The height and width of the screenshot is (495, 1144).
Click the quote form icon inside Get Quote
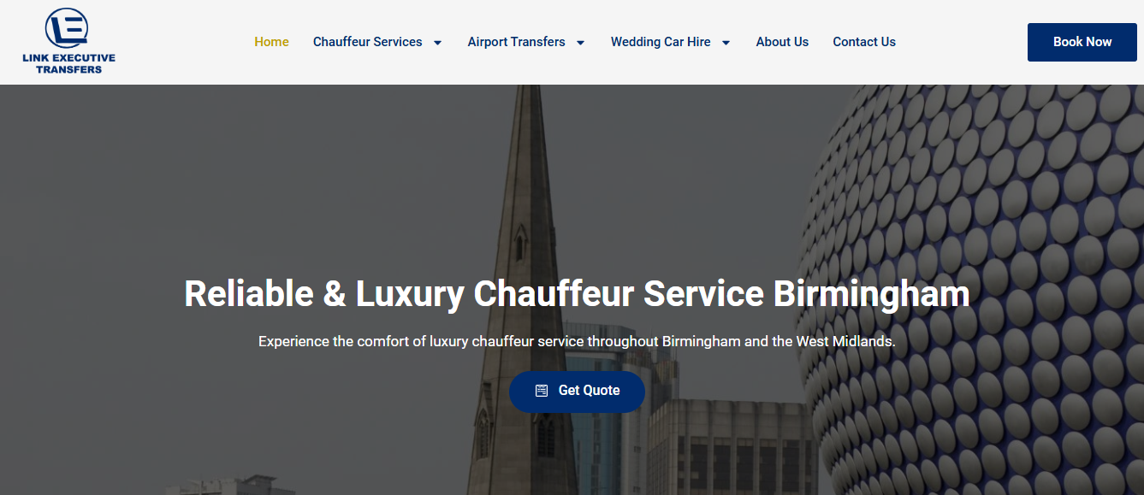click(542, 391)
